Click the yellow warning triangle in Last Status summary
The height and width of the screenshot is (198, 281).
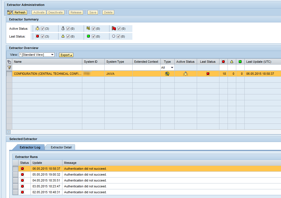tap(63, 36)
